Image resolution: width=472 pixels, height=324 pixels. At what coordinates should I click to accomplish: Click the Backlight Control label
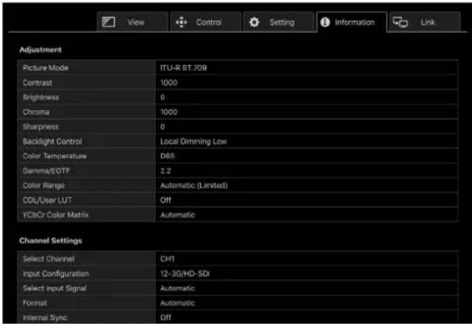coord(52,141)
